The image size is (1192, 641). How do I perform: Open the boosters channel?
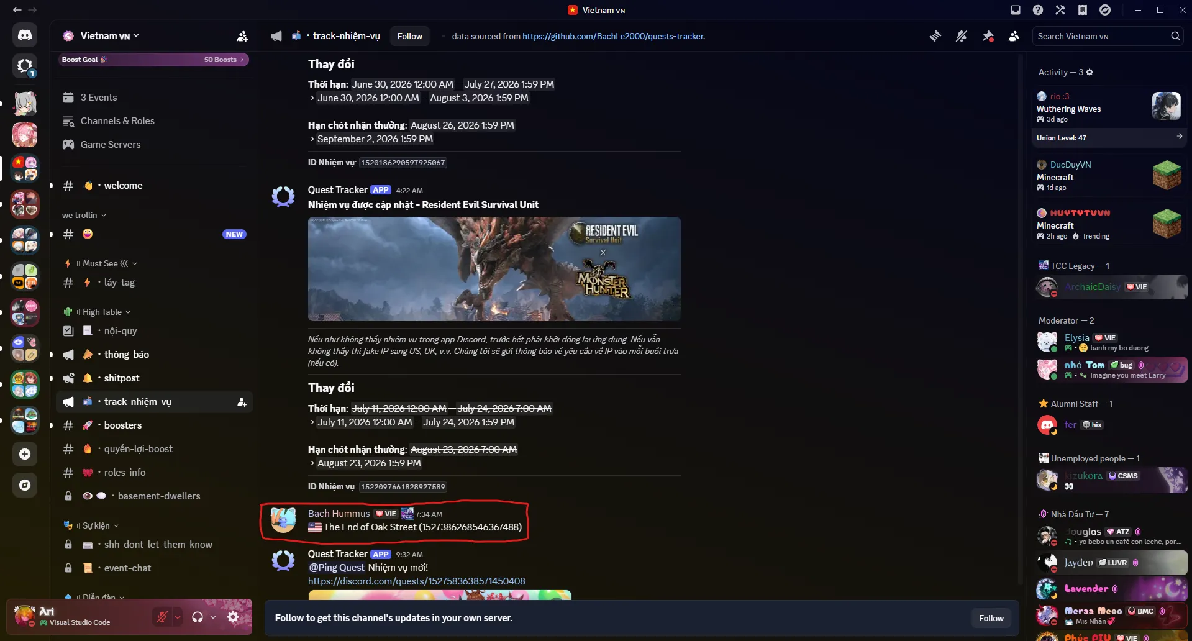click(154, 425)
